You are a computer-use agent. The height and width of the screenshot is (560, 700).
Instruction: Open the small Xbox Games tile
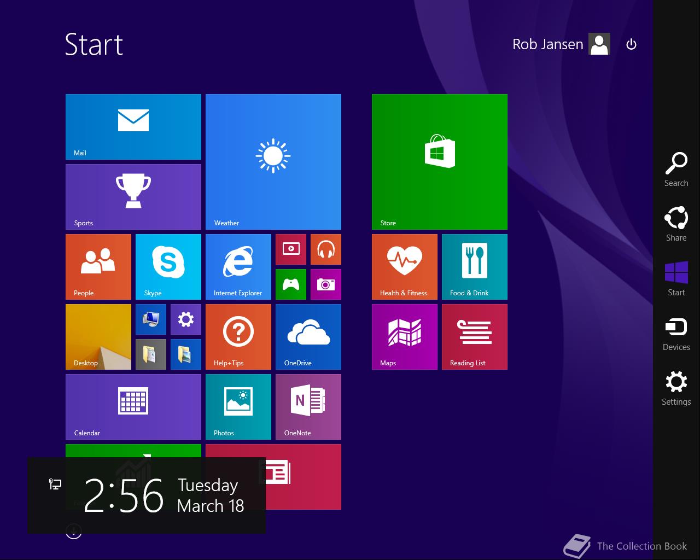291,284
